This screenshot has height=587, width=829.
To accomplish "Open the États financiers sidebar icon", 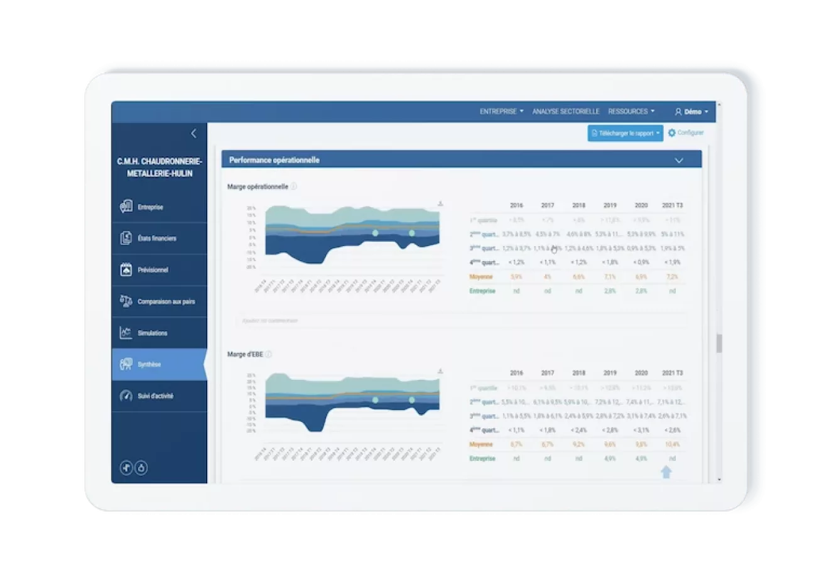I will coord(126,238).
